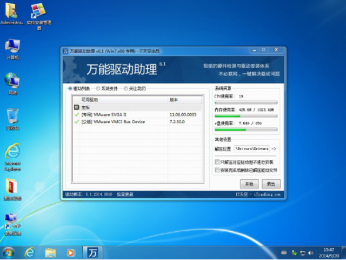Click version 11.06.00.0035 cell
This screenshot has width=346, height=260.
tap(183, 114)
